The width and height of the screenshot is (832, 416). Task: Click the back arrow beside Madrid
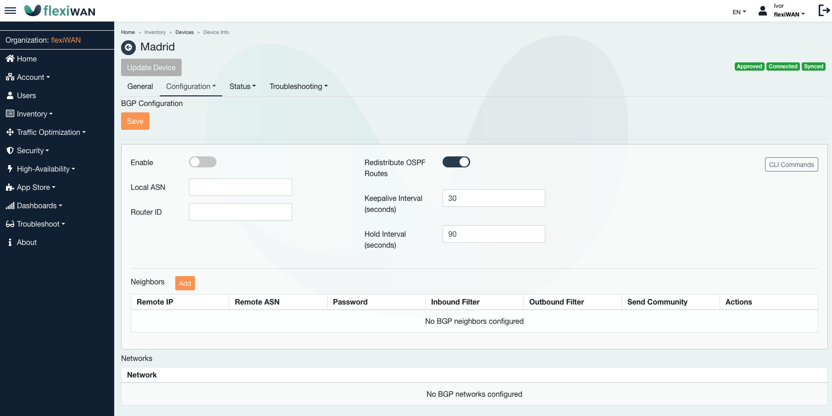(x=128, y=47)
